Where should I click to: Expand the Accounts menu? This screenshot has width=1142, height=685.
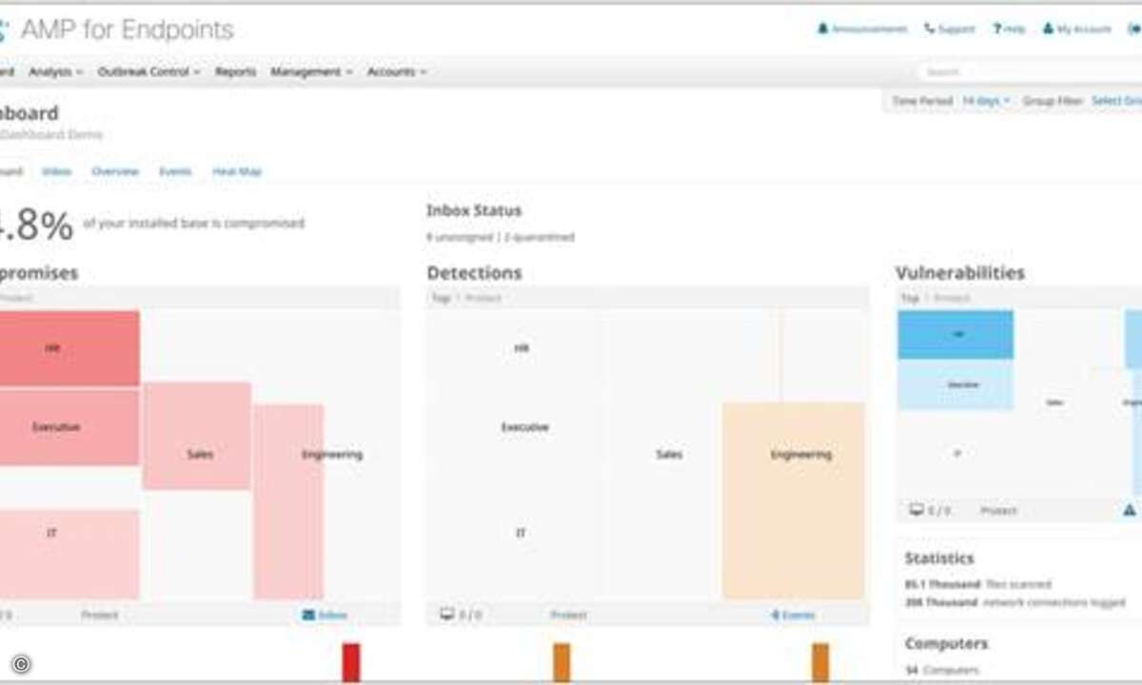pos(396,72)
